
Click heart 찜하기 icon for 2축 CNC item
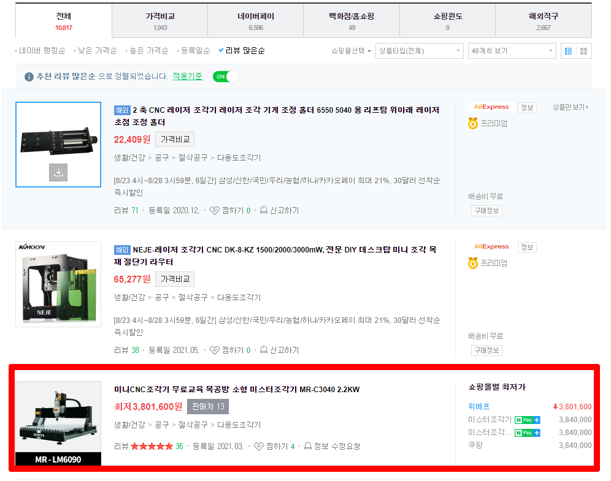[214, 211]
